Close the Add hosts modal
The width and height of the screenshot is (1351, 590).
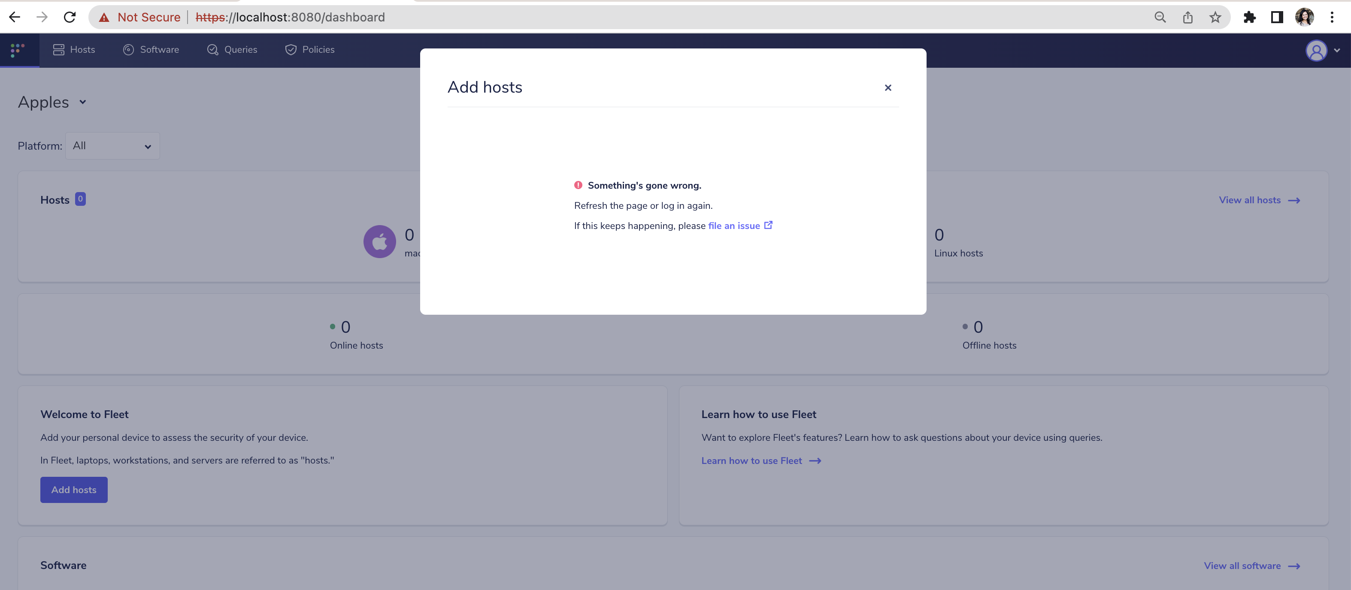tap(888, 87)
